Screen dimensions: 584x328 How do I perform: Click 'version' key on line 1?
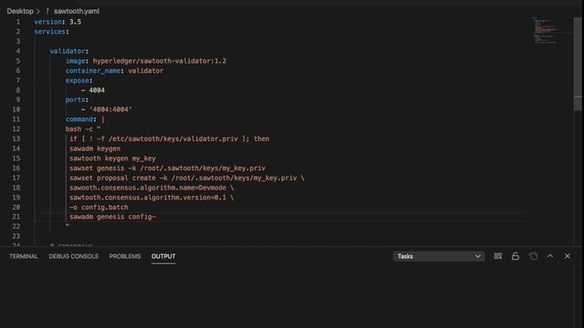(x=47, y=22)
